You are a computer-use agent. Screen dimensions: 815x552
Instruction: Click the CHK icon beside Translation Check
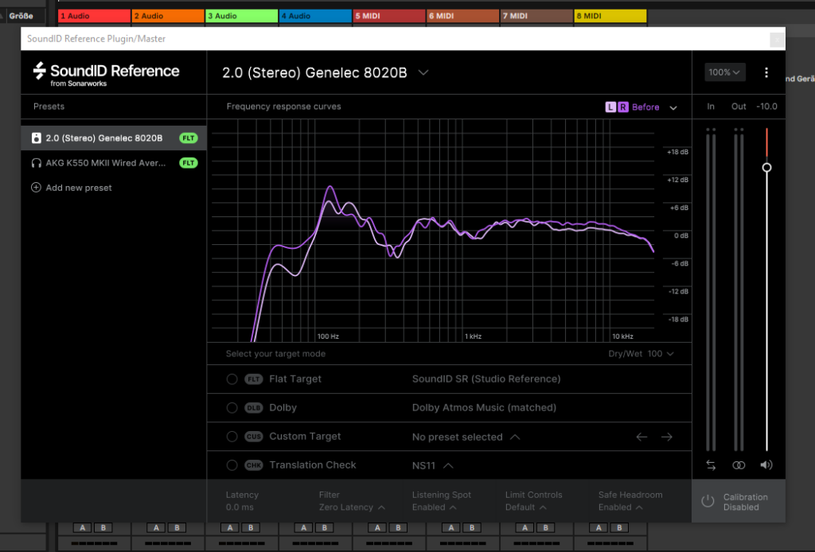click(254, 465)
